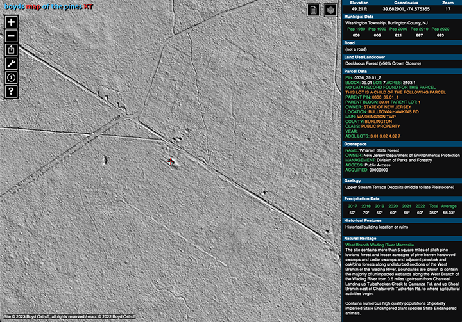Click the document page icon at top
This screenshot has height=322, width=462.
(314, 10)
